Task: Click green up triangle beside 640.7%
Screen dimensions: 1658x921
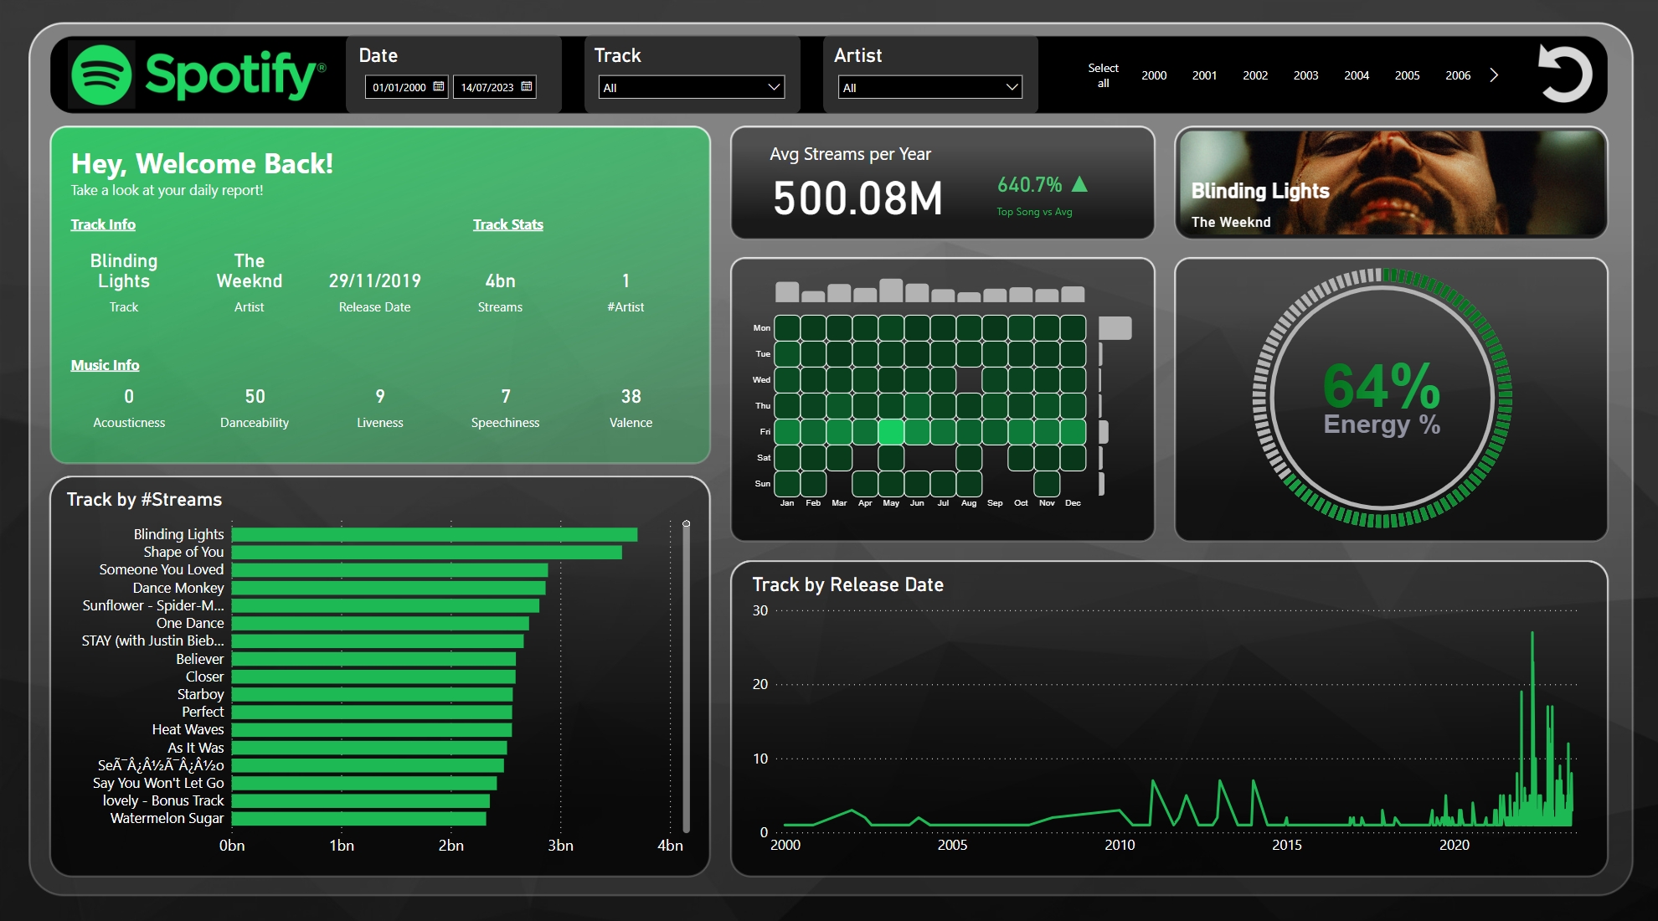Action: coord(1079,184)
